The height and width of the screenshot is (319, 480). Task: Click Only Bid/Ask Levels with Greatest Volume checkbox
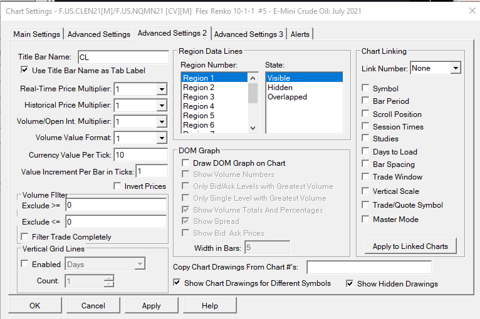click(x=185, y=186)
